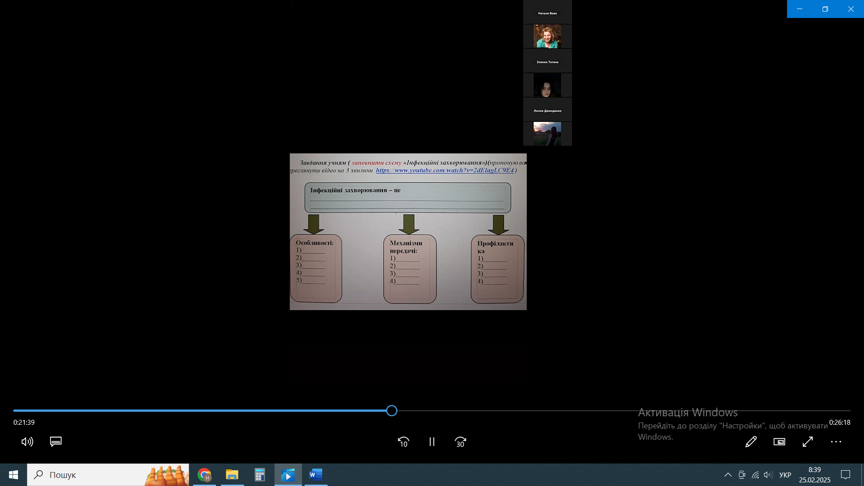Open the pencil edit tool

coord(751,442)
